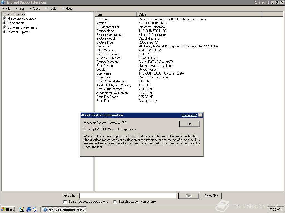
Task: Enable Search selected category only checkbox
Action: [x=65, y=202]
